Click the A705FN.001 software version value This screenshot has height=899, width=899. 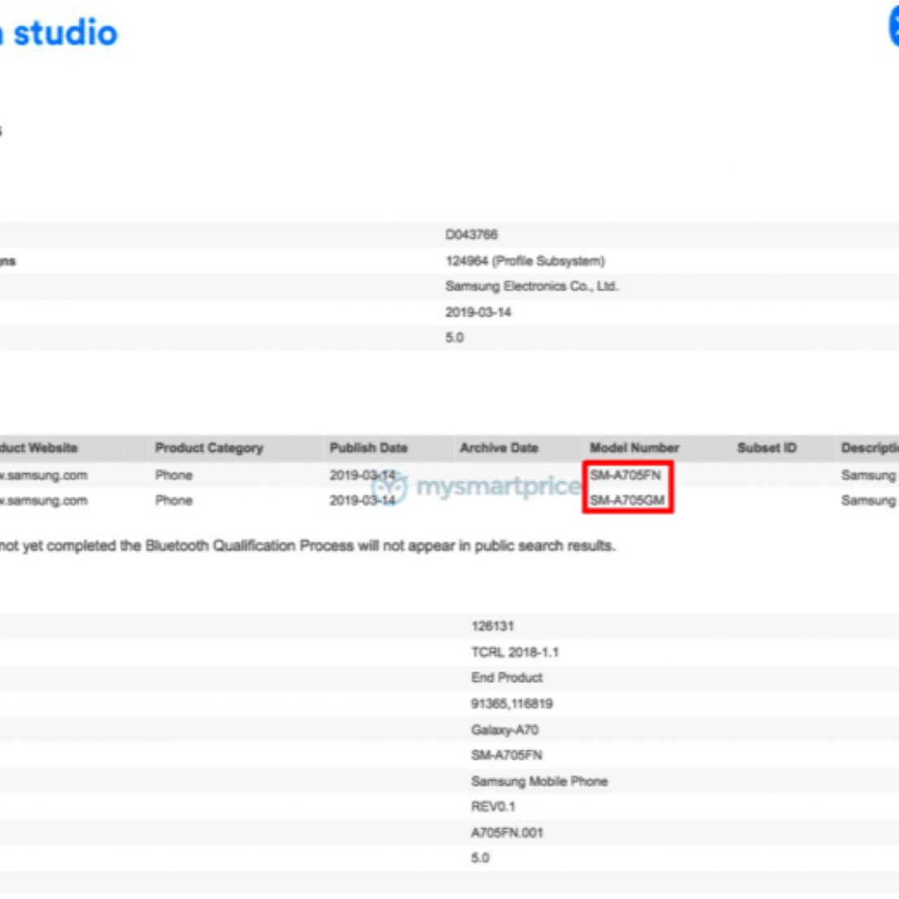(x=507, y=832)
